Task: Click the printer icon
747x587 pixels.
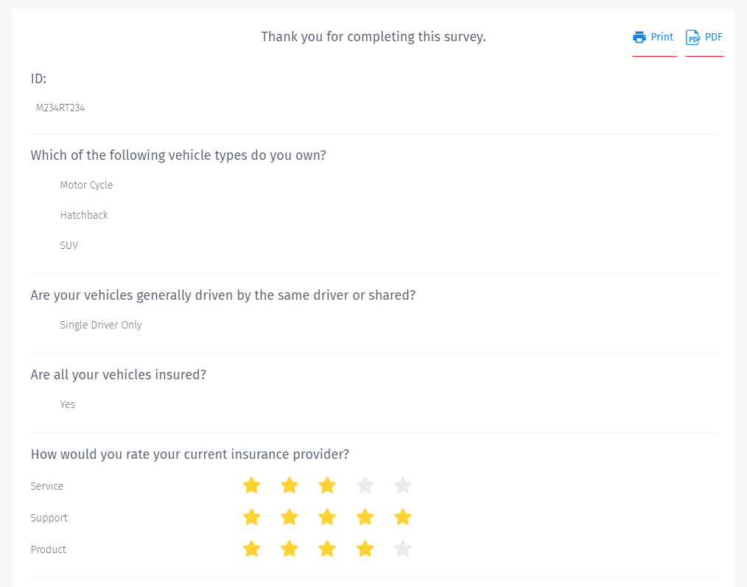Action: coord(639,38)
